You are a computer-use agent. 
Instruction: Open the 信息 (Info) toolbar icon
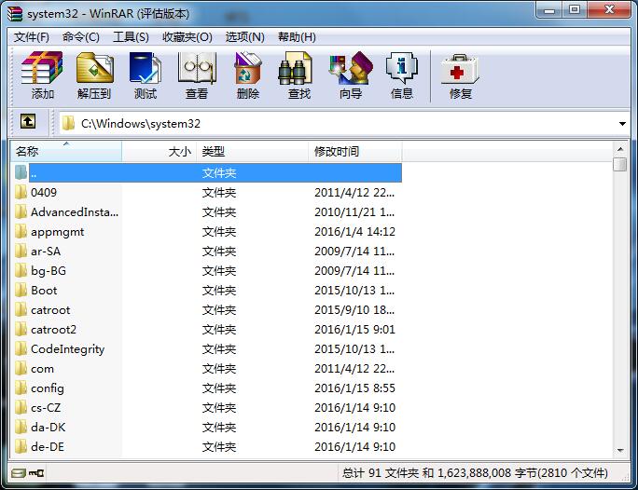click(x=402, y=75)
